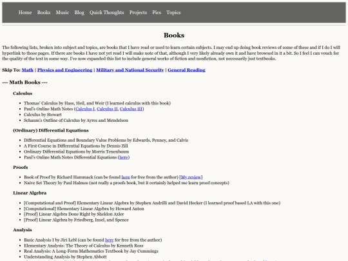The width and height of the screenshot is (348, 261).
Task: Click the Friedberg, Insel, and Spence entry
Action: [76, 220]
